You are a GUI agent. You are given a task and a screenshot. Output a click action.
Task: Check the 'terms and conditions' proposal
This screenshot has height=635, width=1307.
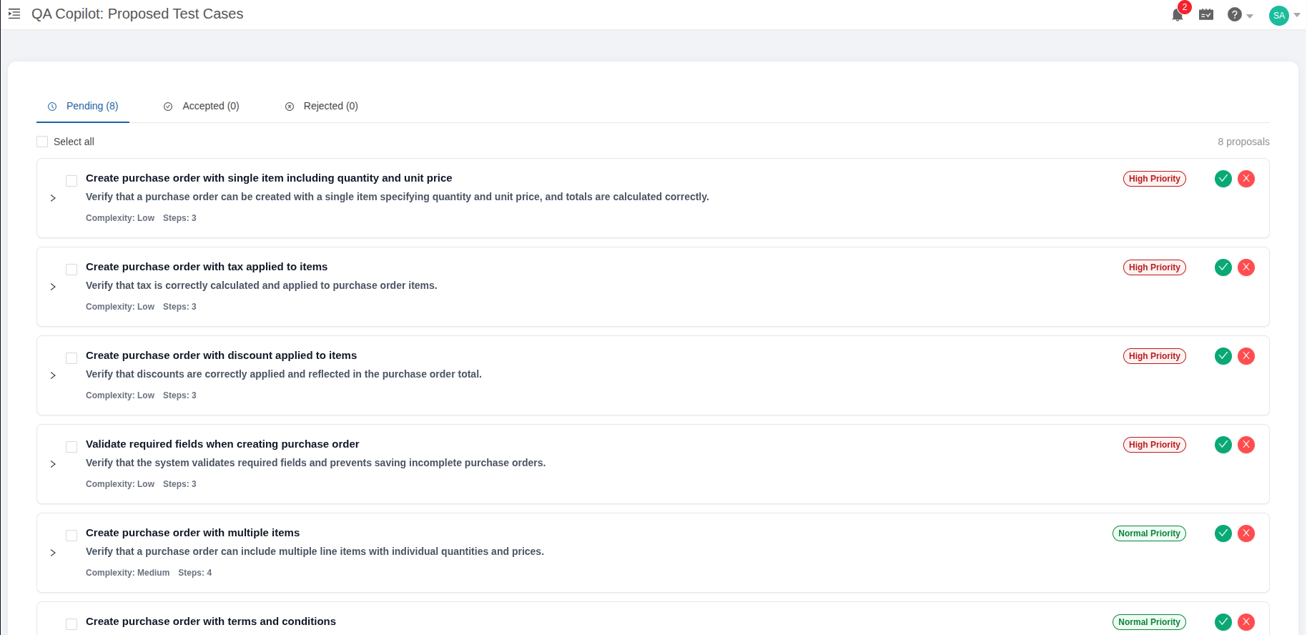71,624
